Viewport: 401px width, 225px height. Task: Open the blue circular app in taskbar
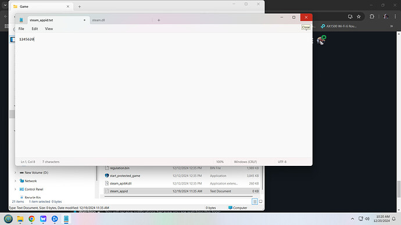(55, 219)
